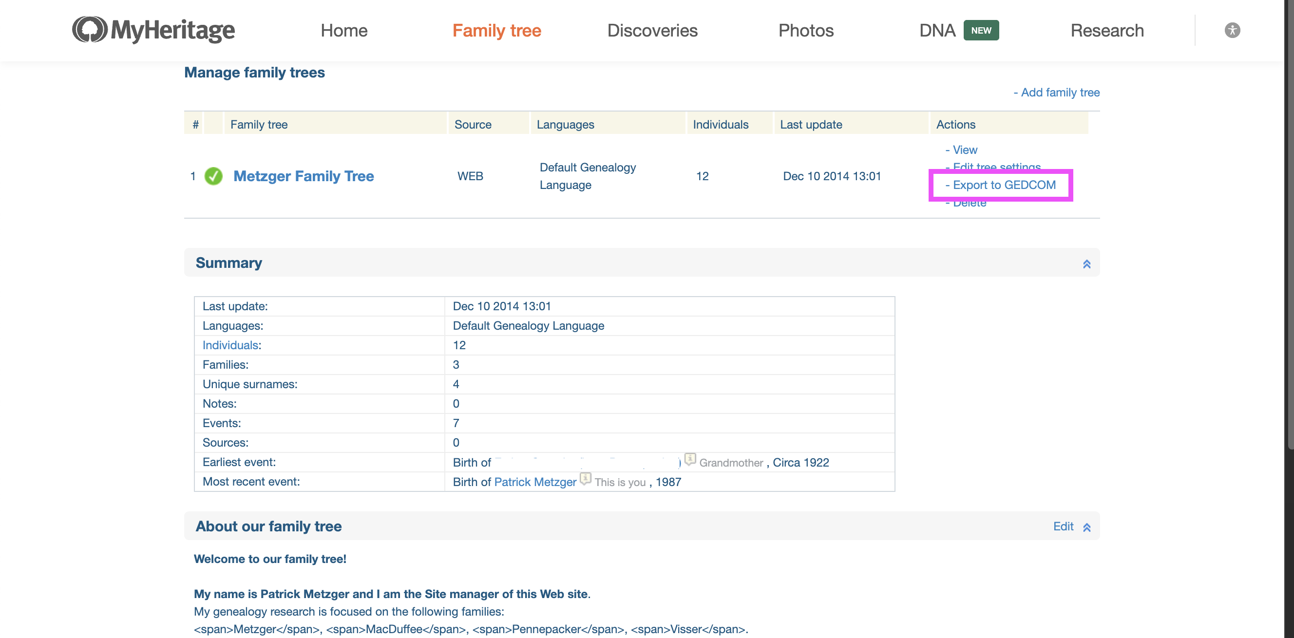
Task: Open the Discoveries section
Action: click(x=652, y=30)
